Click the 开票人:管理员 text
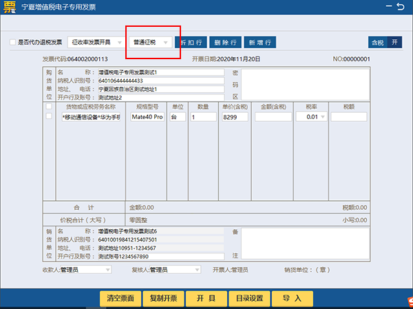 pyautogui.click(x=231, y=270)
